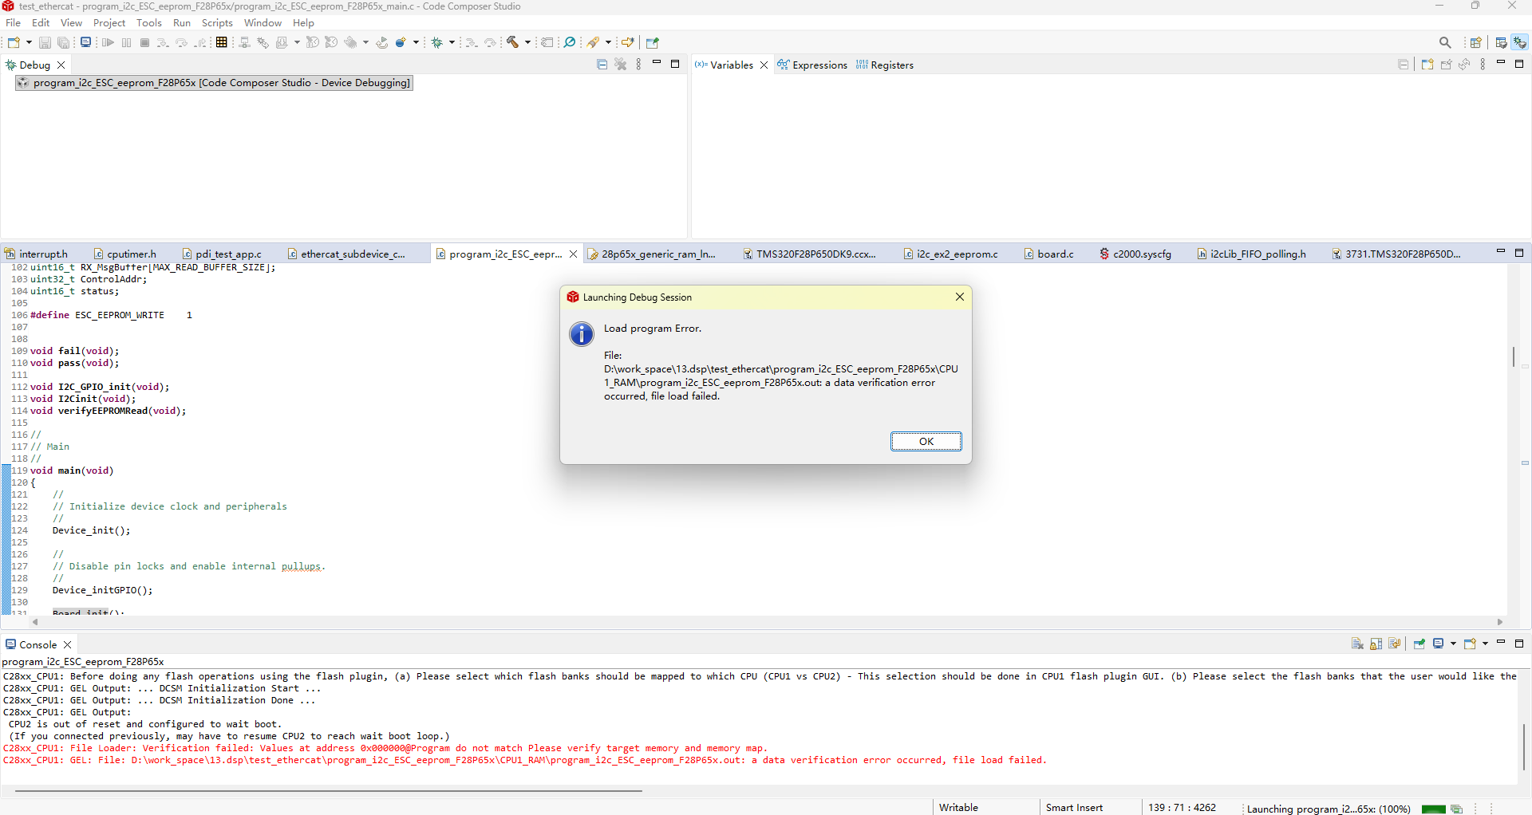This screenshot has width=1532, height=815.
Task: Click the Resume debug icon
Action: point(108,42)
